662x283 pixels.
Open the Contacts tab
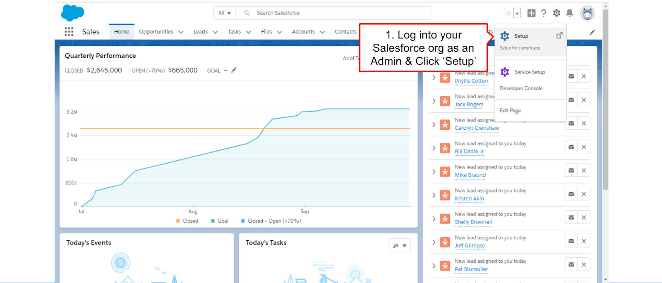pyautogui.click(x=345, y=32)
